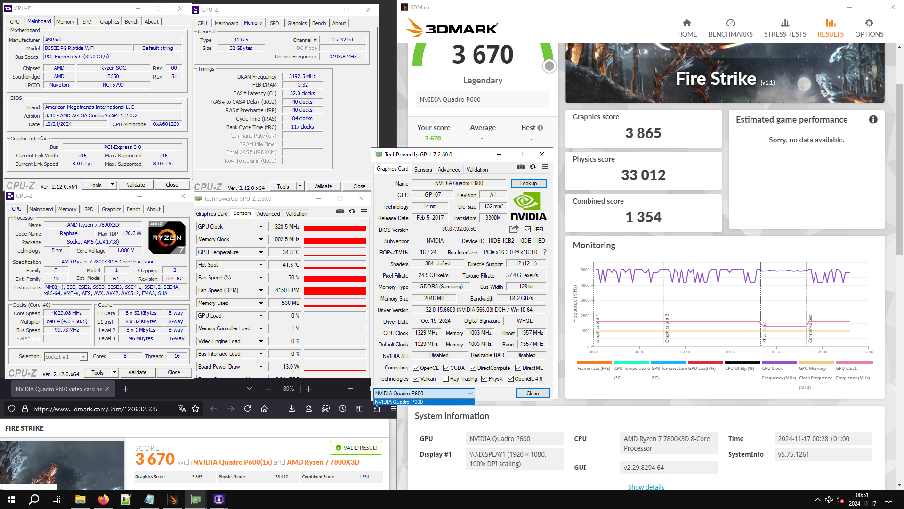
Task: Click Validate in CPU-Z Memory window
Action: tap(323, 186)
